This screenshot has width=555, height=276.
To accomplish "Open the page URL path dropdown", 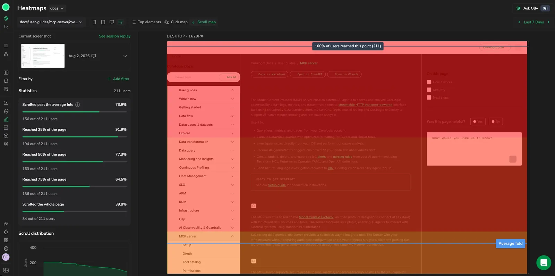I will click(x=51, y=22).
